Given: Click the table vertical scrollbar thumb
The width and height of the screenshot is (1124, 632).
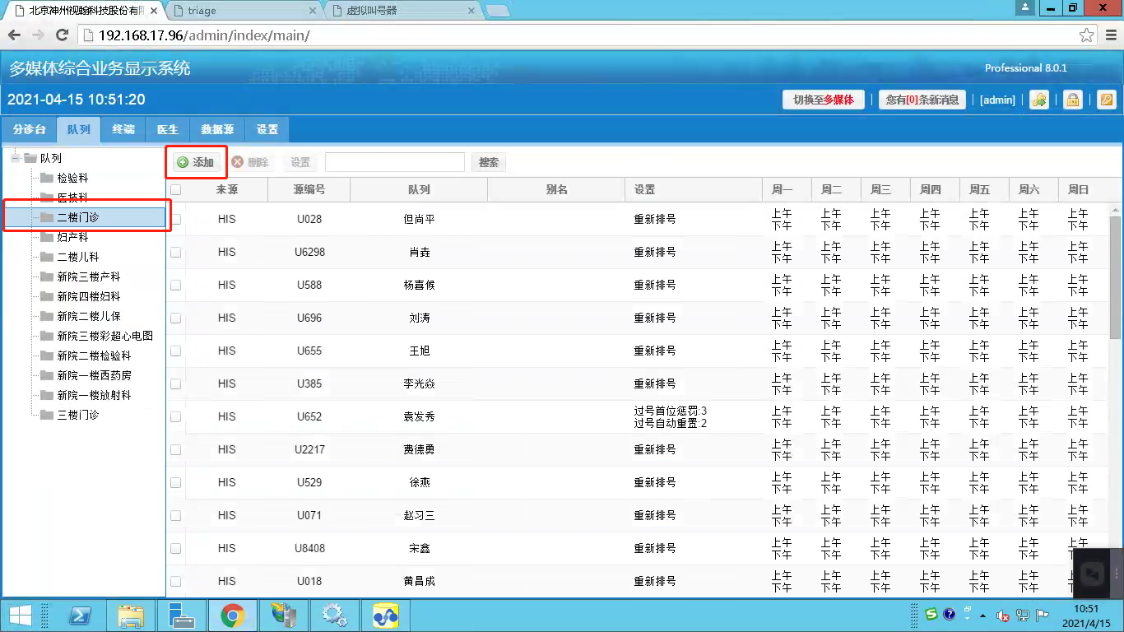Looking at the screenshot, I should 1116,277.
